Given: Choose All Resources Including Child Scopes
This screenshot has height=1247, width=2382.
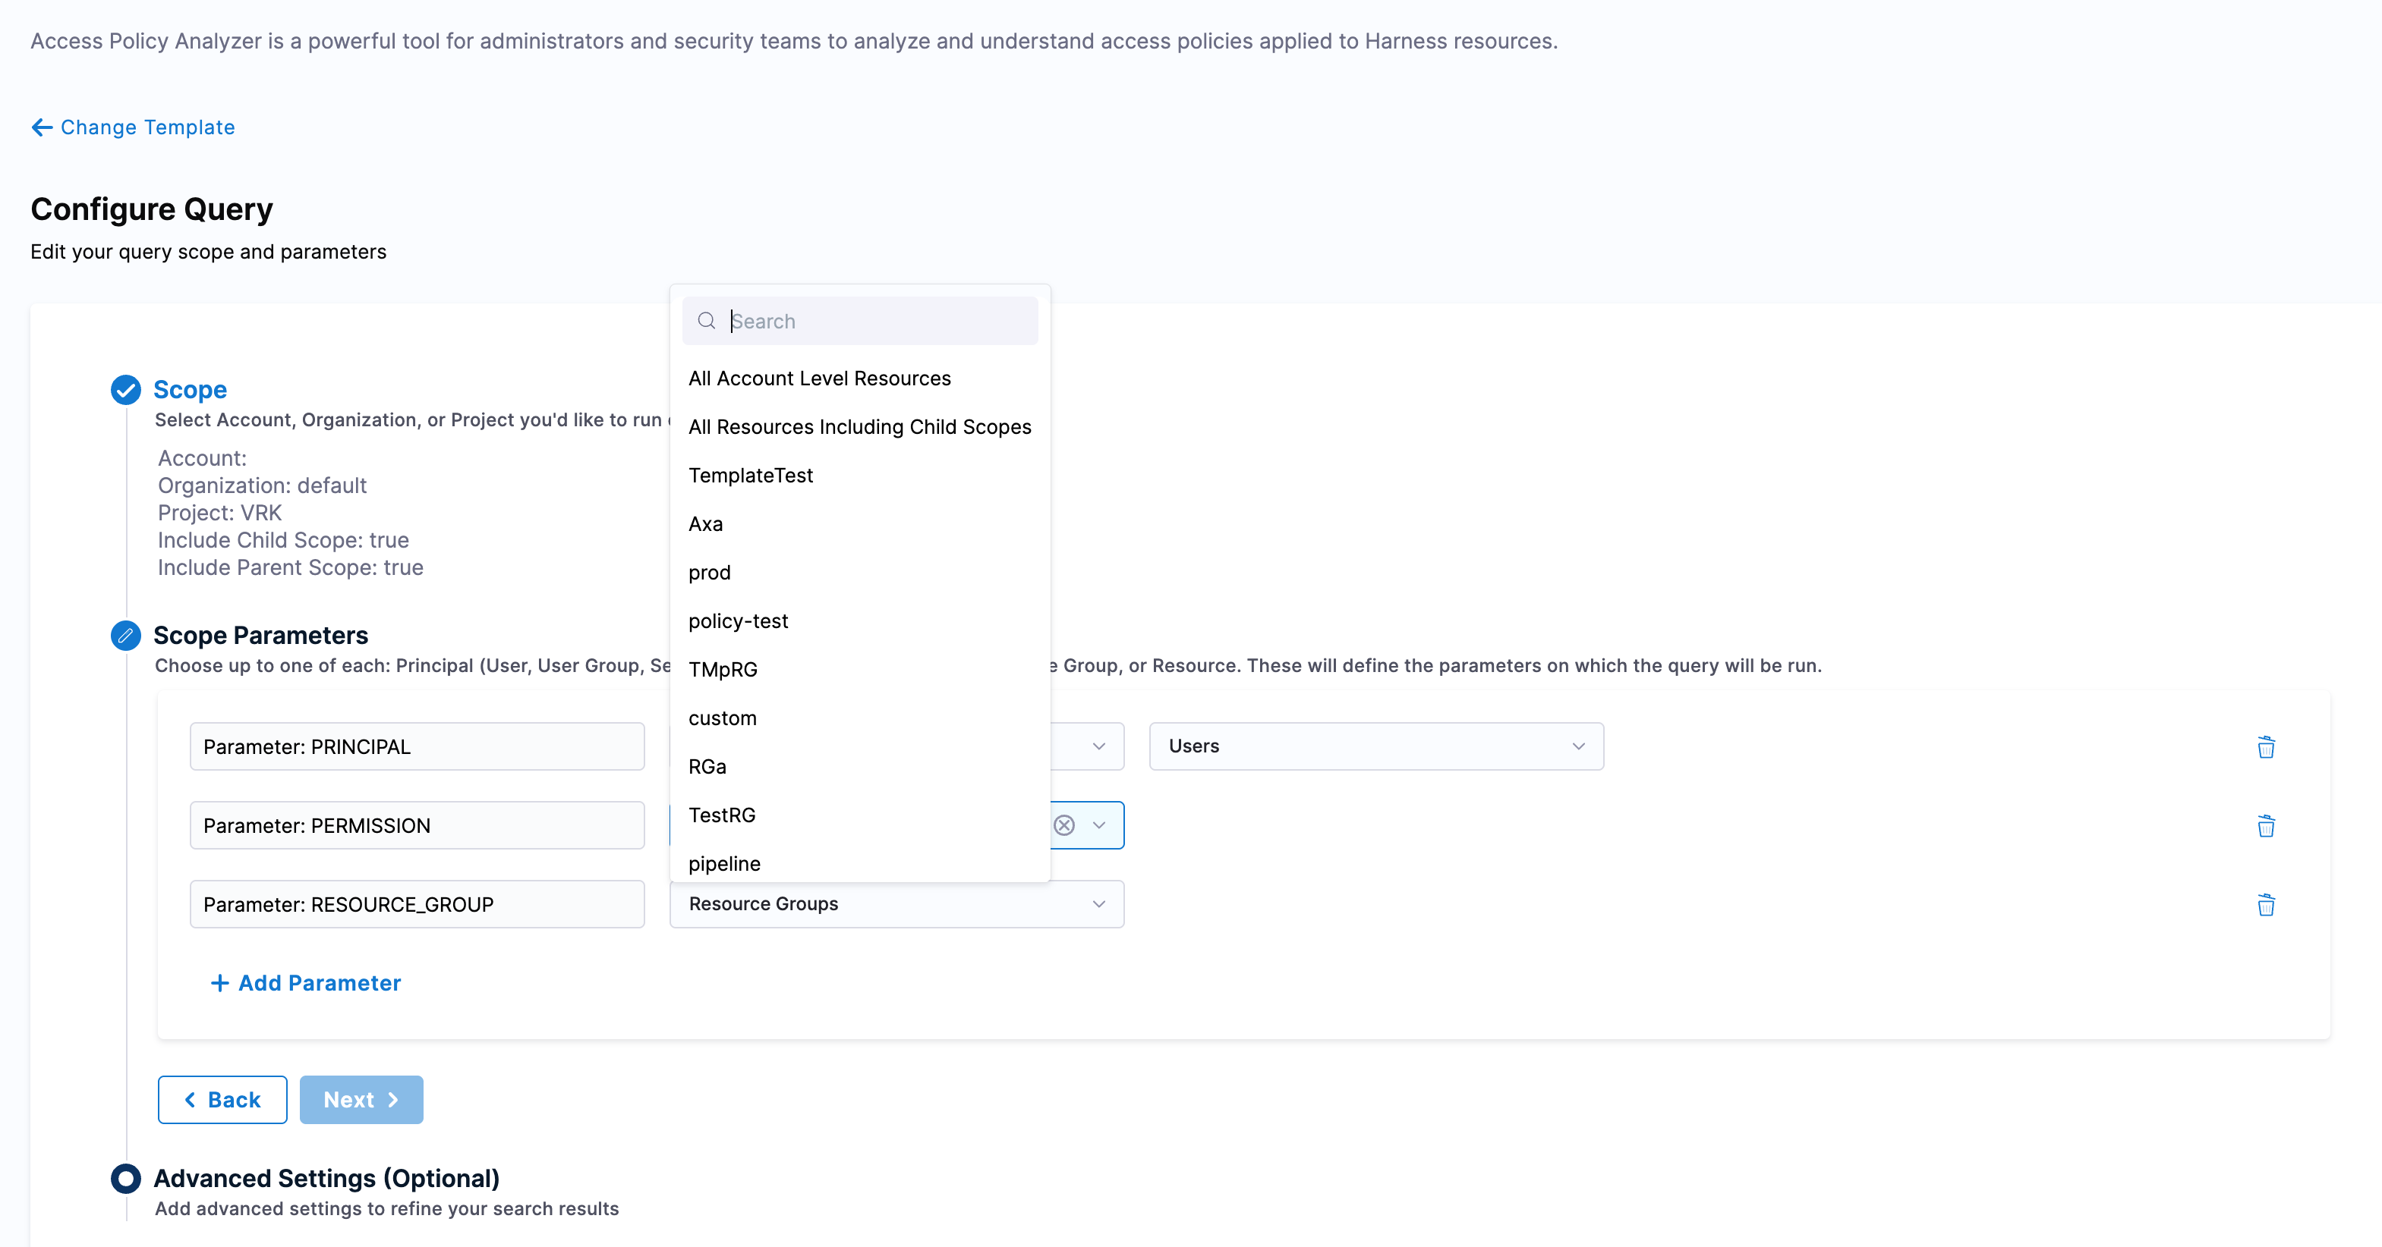Looking at the screenshot, I should click(x=859, y=427).
